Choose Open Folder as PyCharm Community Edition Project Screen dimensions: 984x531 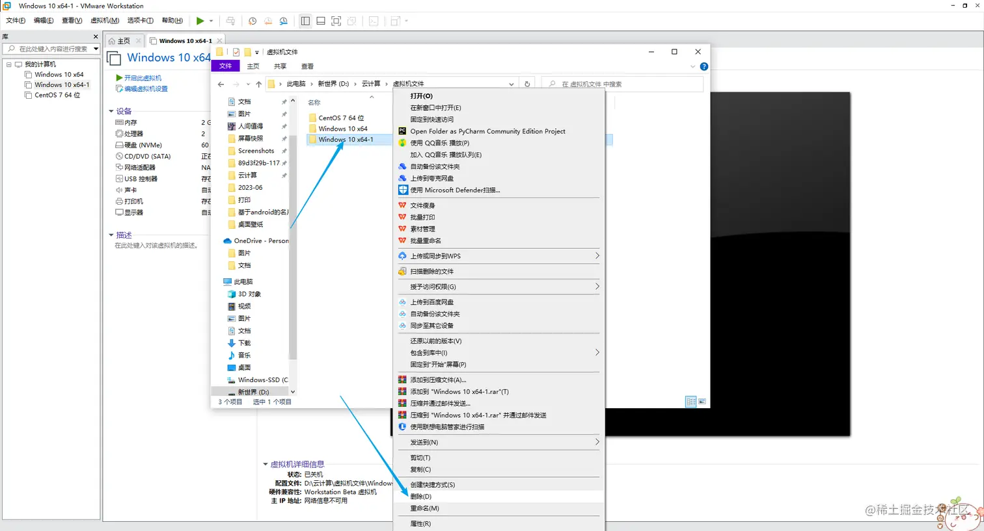point(499,131)
